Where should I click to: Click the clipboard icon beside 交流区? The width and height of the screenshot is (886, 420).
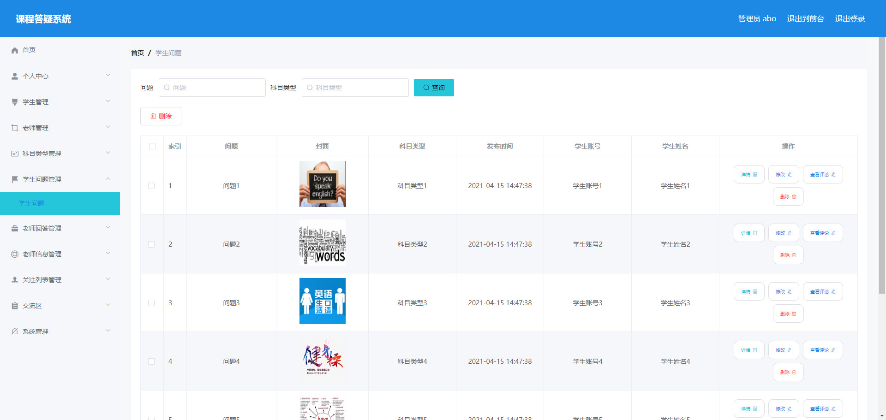pos(15,306)
